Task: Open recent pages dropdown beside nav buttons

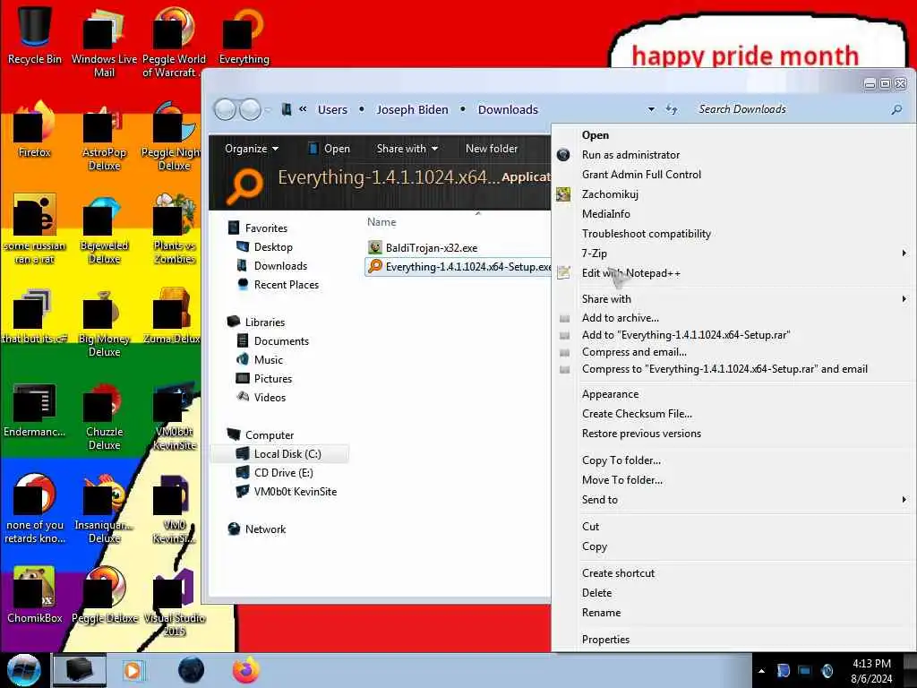Action: pyautogui.click(x=267, y=109)
